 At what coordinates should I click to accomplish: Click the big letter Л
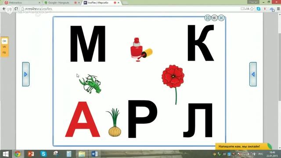coord(198,120)
